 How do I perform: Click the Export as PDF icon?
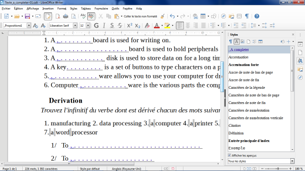tap(58, 16)
